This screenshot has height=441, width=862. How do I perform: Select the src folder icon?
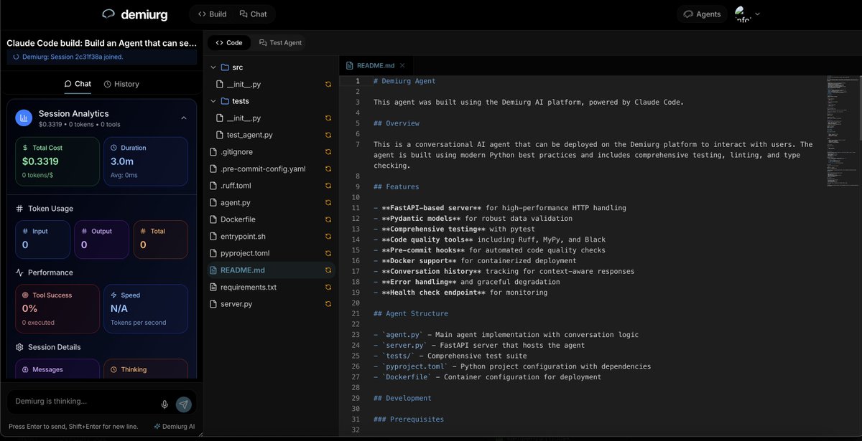point(225,67)
